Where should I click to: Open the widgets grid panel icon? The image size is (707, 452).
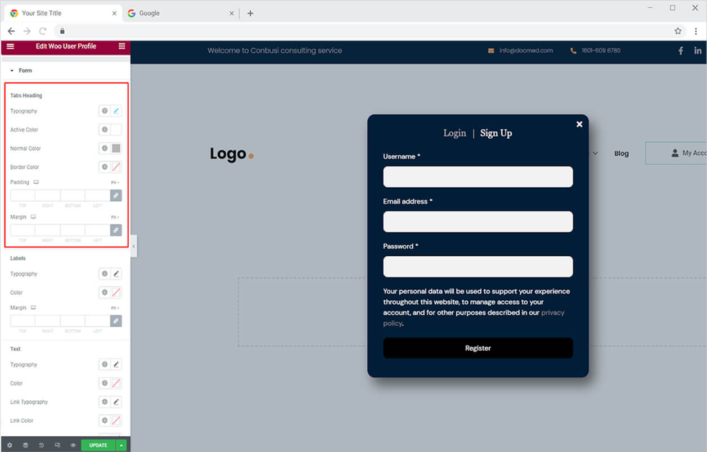click(x=122, y=46)
